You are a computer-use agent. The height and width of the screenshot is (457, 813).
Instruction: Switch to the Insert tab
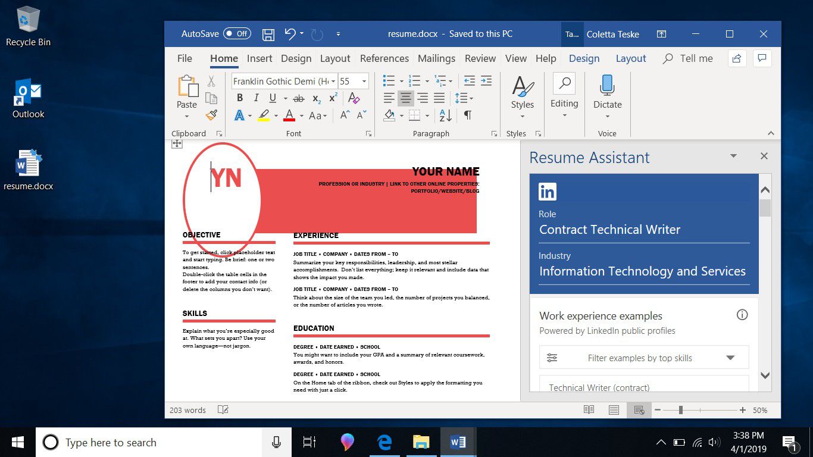point(259,58)
